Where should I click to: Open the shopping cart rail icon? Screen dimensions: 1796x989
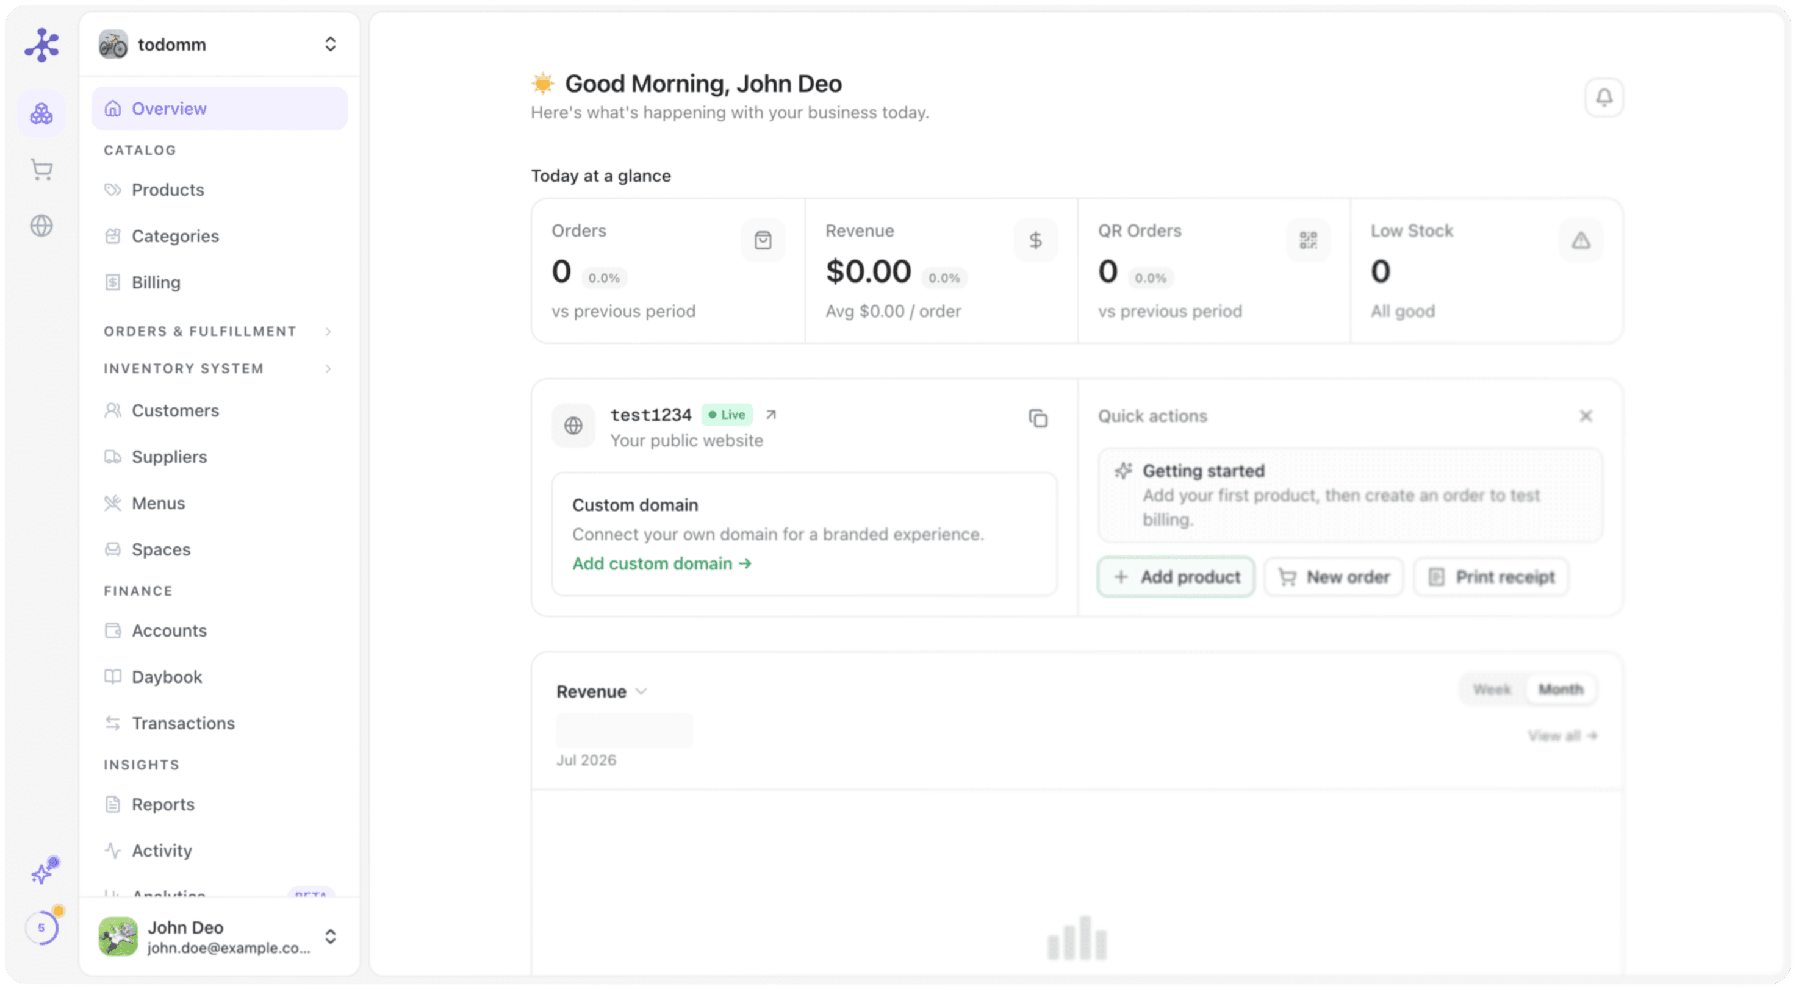42,170
